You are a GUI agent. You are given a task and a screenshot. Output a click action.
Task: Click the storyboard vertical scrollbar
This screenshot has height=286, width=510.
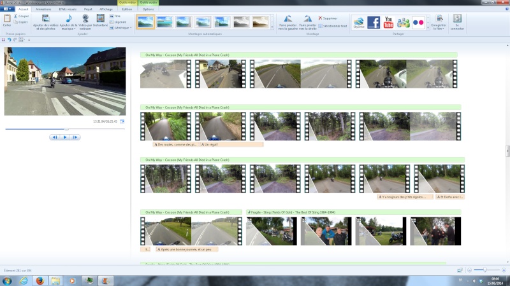(507, 151)
